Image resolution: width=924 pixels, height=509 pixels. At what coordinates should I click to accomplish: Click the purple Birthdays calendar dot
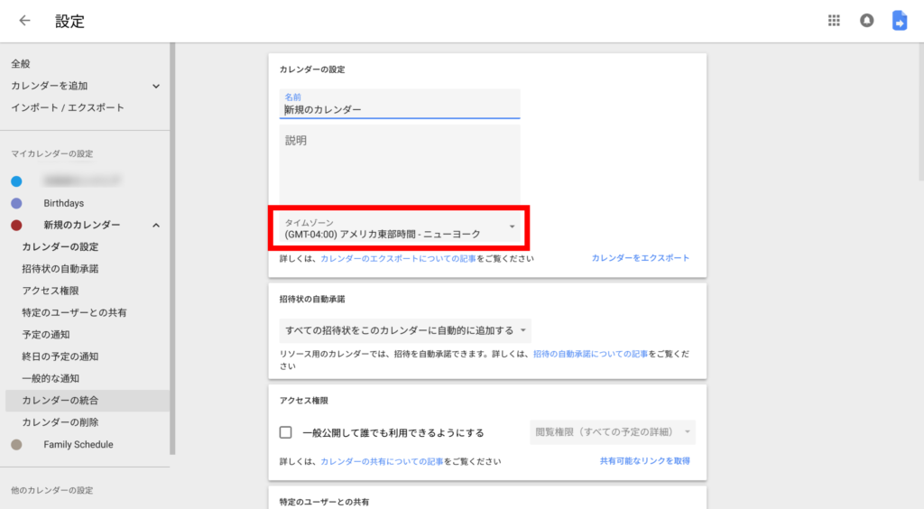[16, 203]
